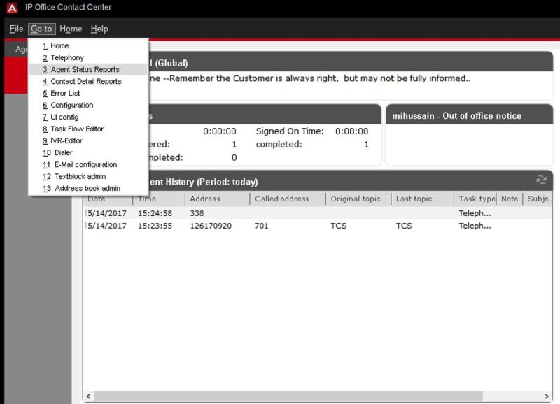
Task: Select UI config menu entry
Action: (x=88, y=117)
